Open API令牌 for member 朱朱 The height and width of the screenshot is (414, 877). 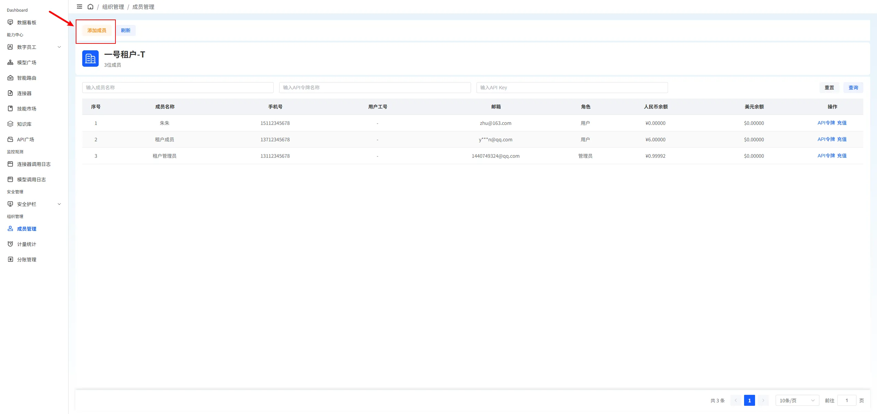826,123
